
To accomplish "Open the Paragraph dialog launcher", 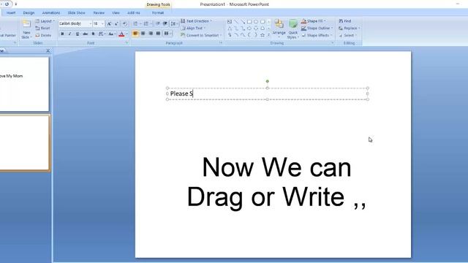I will 221,43.
